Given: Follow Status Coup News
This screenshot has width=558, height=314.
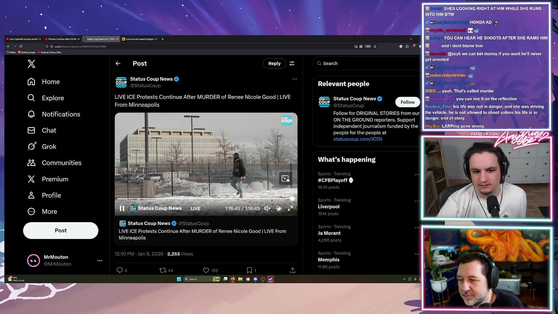Looking at the screenshot, I should 408,102.
